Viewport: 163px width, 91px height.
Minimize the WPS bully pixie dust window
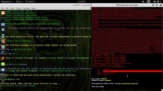pos(153,5)
